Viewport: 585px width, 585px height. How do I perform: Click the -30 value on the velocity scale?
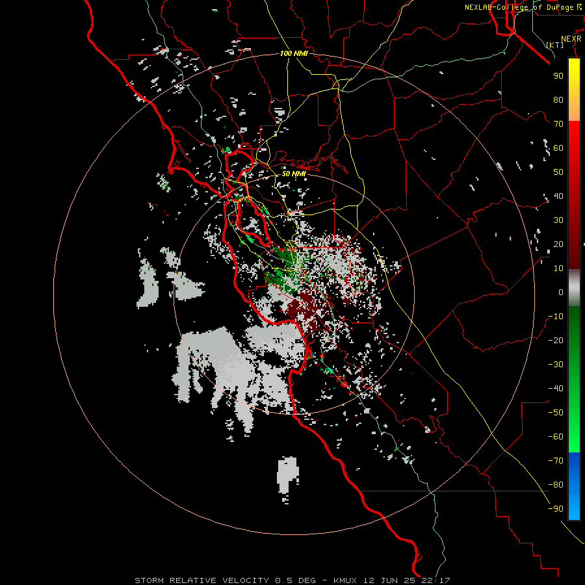pyautogui.click(x=556, y=365)
